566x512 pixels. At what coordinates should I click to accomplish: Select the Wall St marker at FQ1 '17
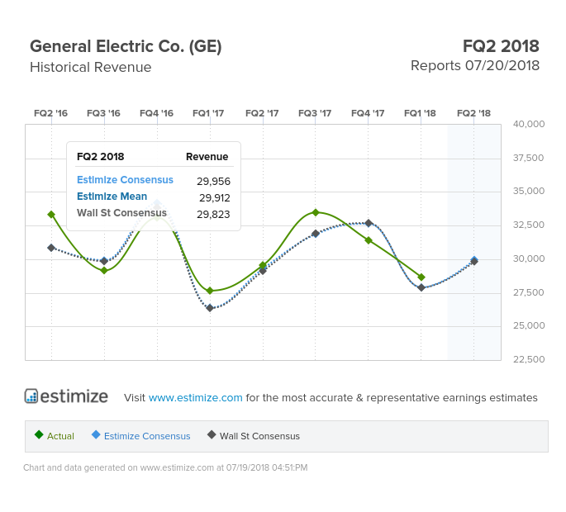pos(210,308)
